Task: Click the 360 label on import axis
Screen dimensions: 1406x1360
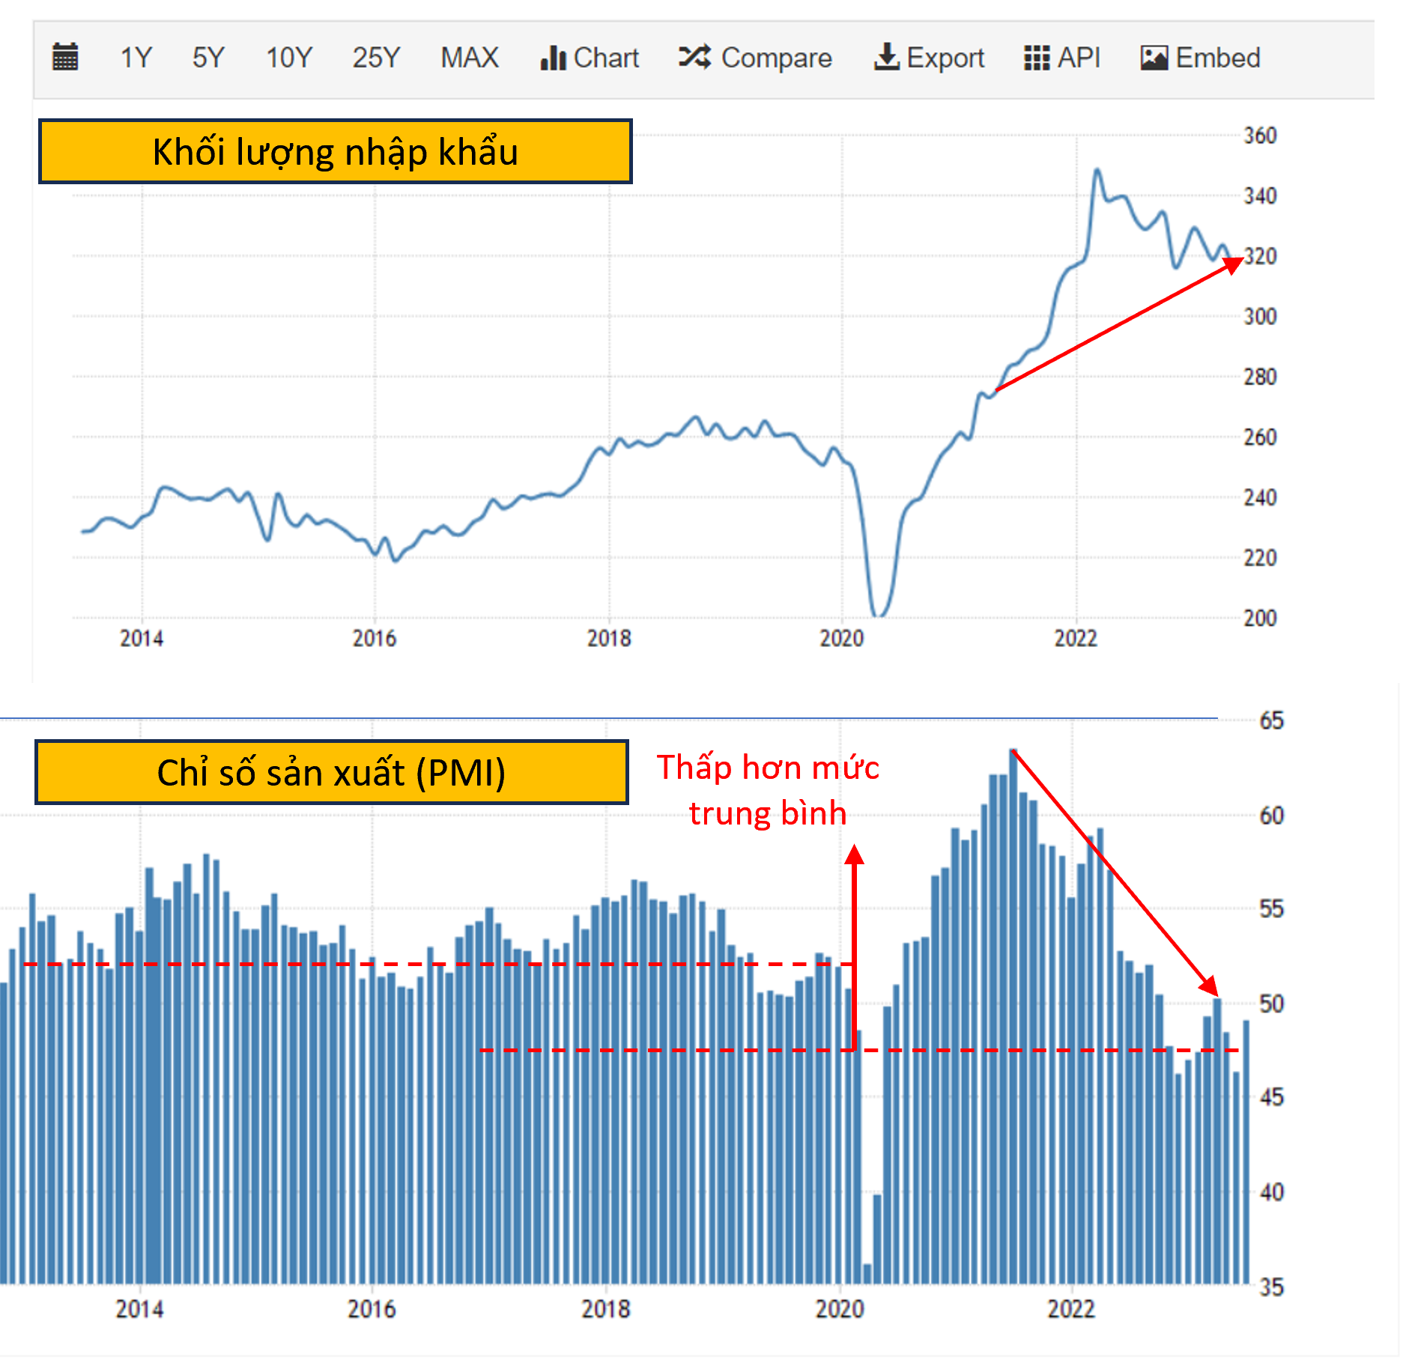Action: [1260, 136]
